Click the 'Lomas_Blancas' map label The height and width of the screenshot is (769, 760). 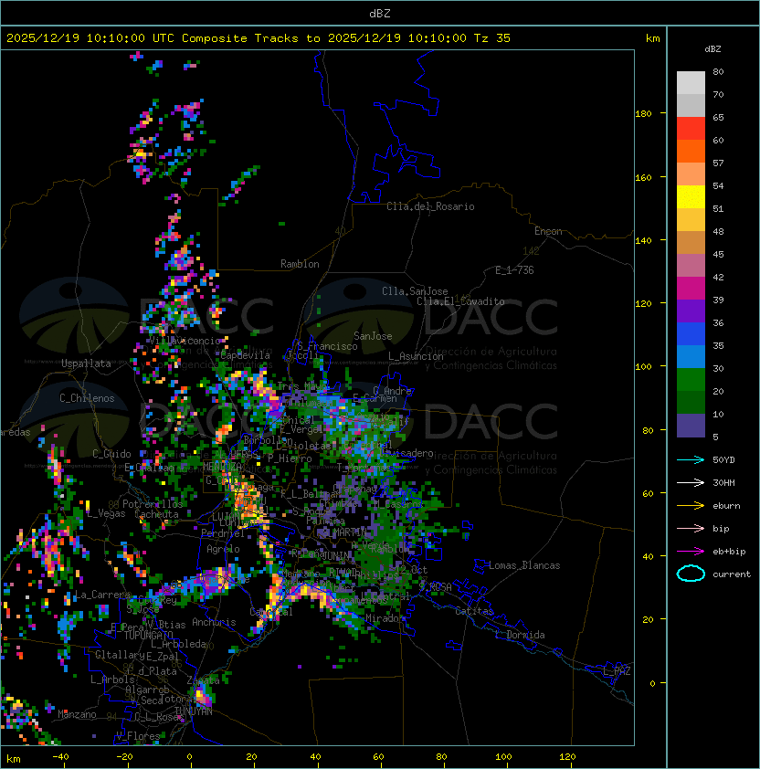click(524, 565)
